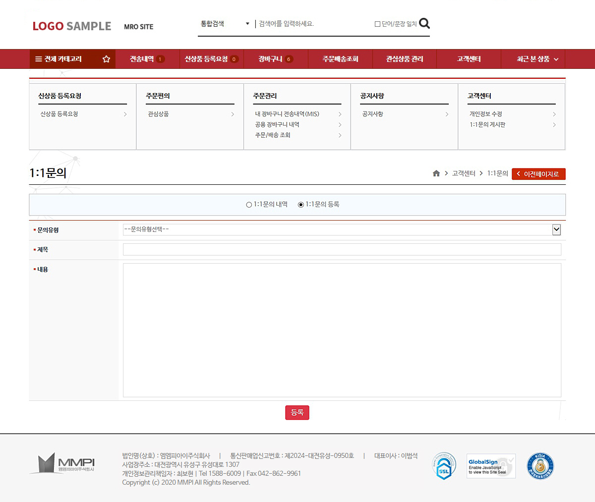The image size is (595, 502).
Task: Click the star favorites icon
Action: (x=106, y=59)
